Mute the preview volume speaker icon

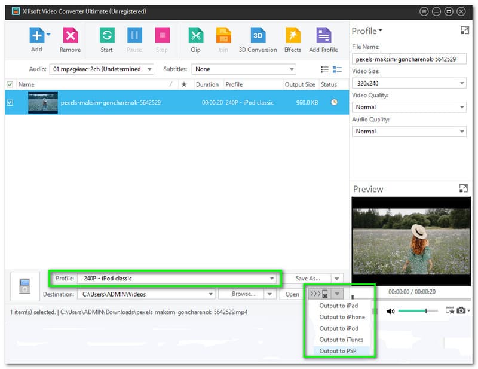click(390, 311)
